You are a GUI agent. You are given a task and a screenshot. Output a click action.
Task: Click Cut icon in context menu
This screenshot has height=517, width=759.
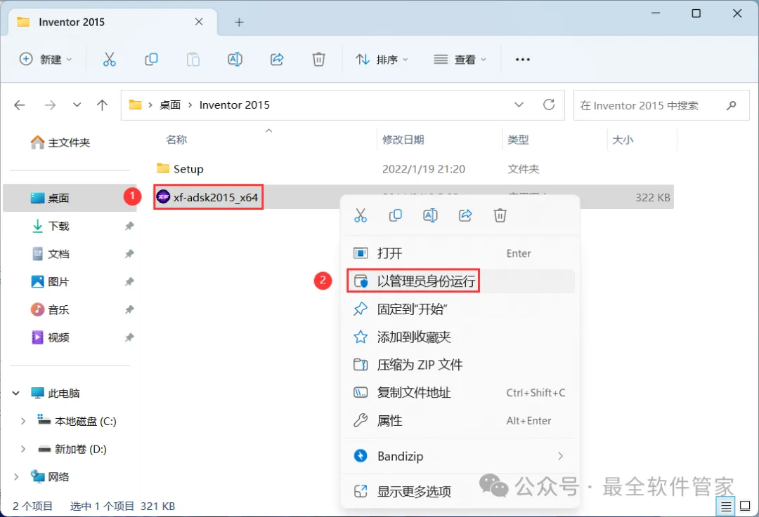pyautogui.click(x=361, y=215)
